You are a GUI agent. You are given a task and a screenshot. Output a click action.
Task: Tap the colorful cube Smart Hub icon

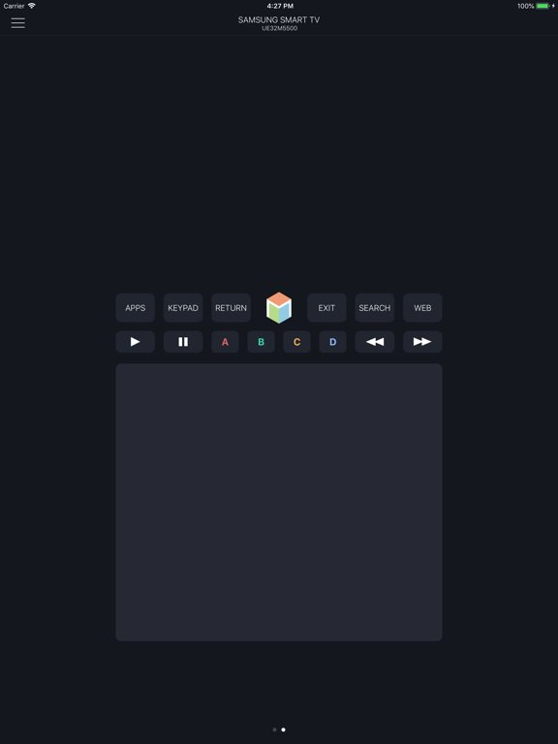tap(279, 307)
